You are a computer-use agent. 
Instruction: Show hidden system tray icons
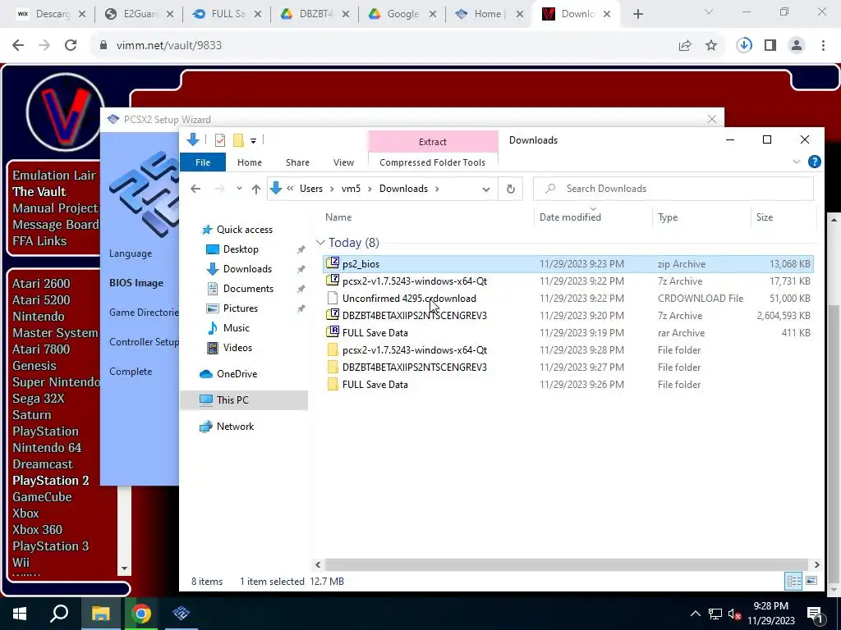[695, 614]
